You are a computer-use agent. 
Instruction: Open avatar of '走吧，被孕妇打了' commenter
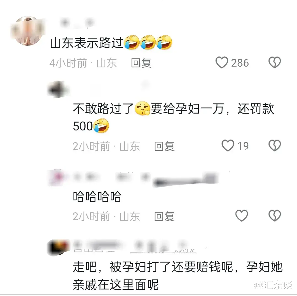click(58, 247)
